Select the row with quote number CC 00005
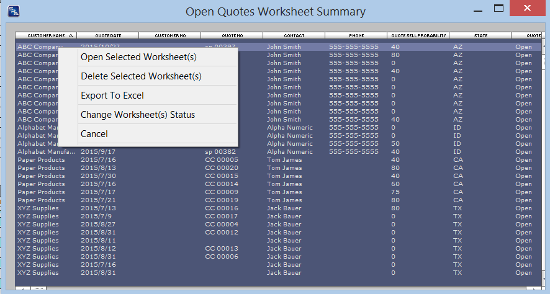 click(x=221, y=160)
